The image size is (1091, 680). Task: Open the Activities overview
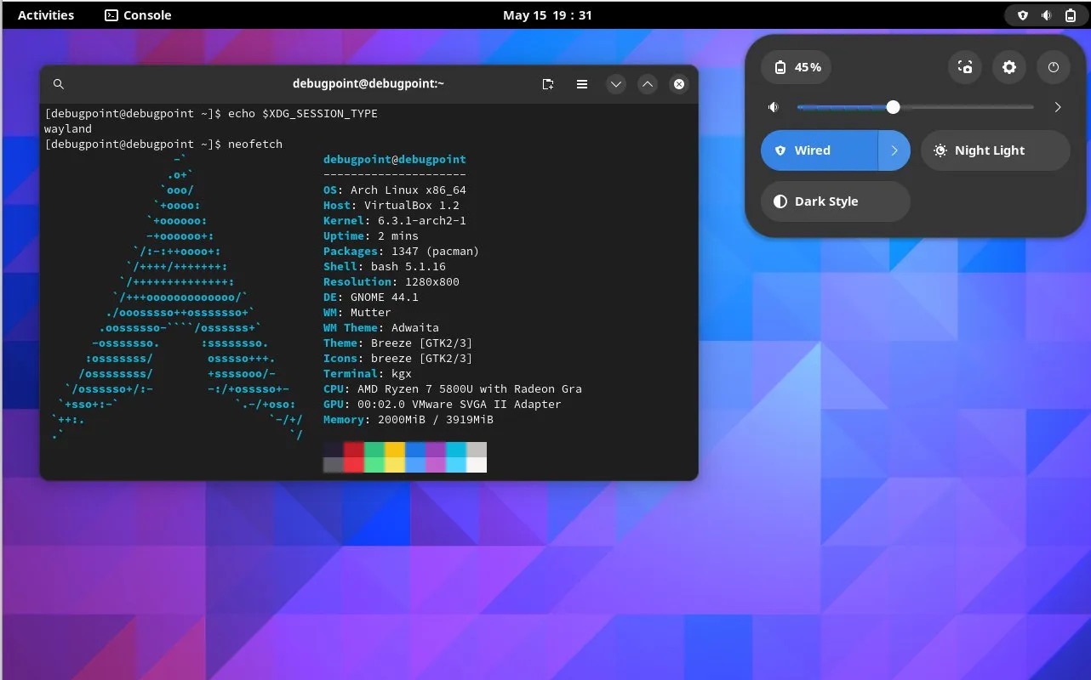tap(45, 14)
